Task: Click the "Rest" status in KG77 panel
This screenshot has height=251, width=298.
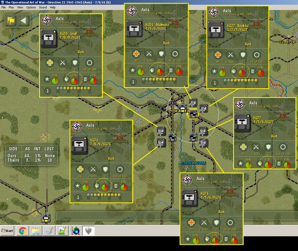Action: click(274, 136)
